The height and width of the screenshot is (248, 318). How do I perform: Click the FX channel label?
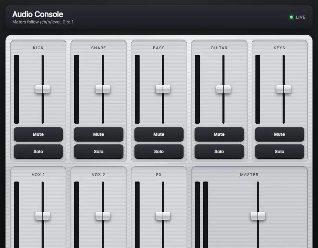159,175
